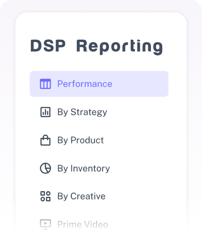Choose the By Creative menu item
This screenshot has width=202, height=238.
point(99,196)
